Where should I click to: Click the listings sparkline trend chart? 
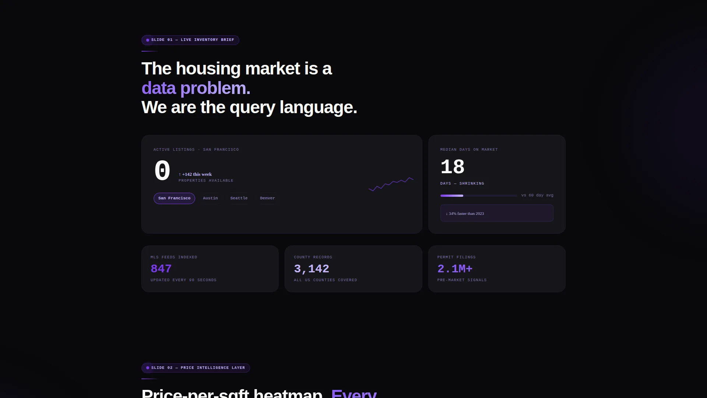[391, 184]
